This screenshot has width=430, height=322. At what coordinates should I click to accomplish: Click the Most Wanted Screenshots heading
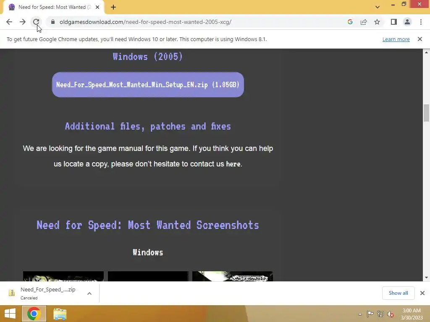(x=148, y=225)
